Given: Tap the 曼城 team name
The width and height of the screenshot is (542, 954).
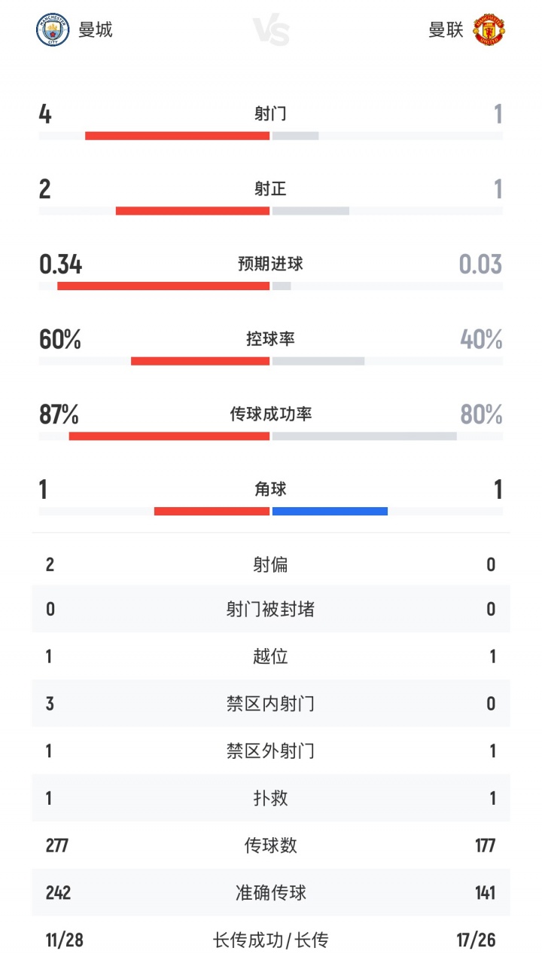Looking at the screenshot, I should 96,30.
